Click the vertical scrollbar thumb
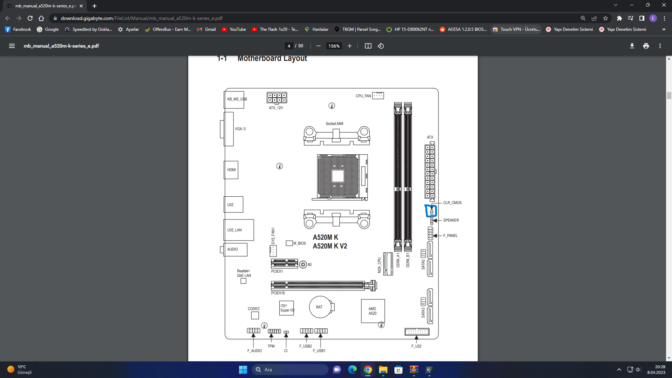The width and height of the screenshot is (672, 378). [x=669, y=96]
